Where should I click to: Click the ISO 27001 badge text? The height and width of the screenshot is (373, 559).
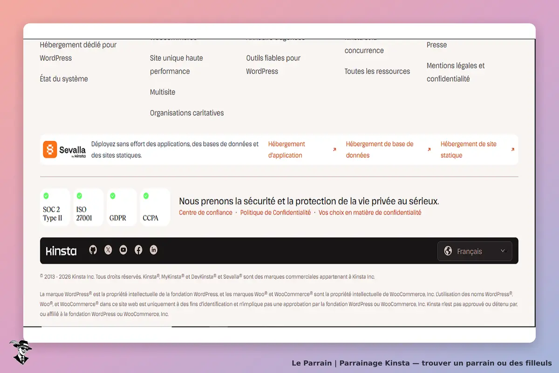(84, 214)
